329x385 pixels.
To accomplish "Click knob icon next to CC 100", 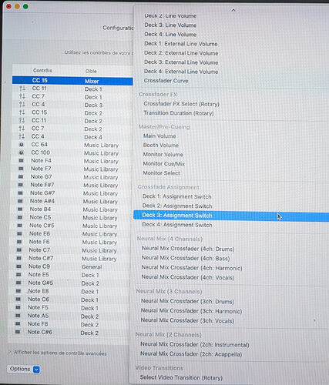I will (22, 152).
